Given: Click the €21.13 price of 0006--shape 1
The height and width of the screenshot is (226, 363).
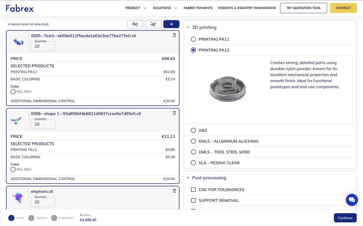Looking at the screenshot, I should [x=168, y=137].
